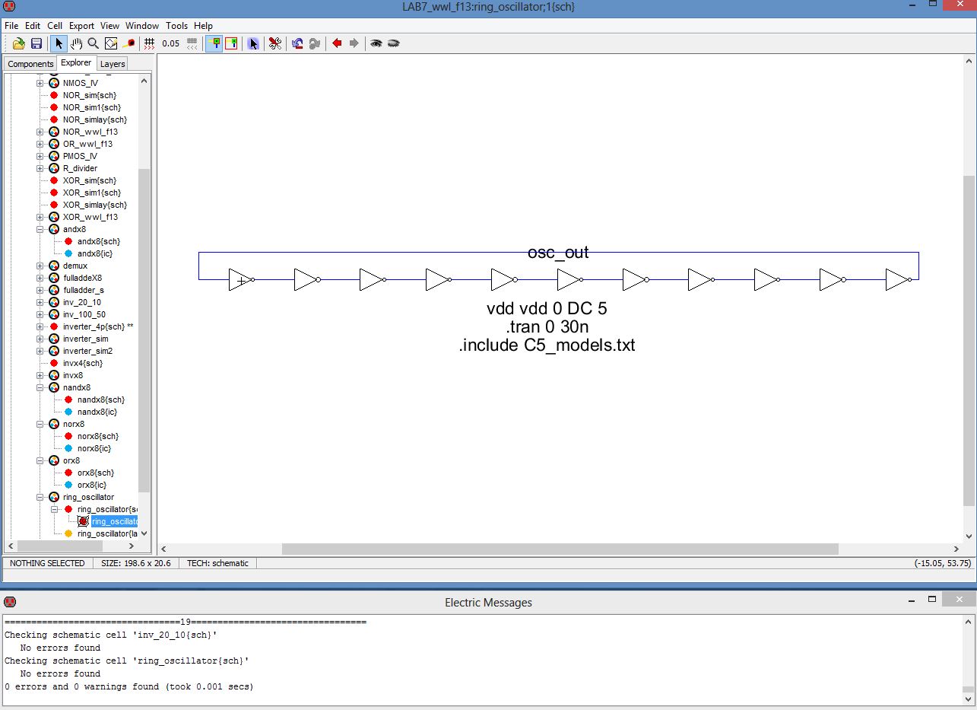Click the Save library disk icon
The image size is (977, 710).
click(x=36, y=43)
